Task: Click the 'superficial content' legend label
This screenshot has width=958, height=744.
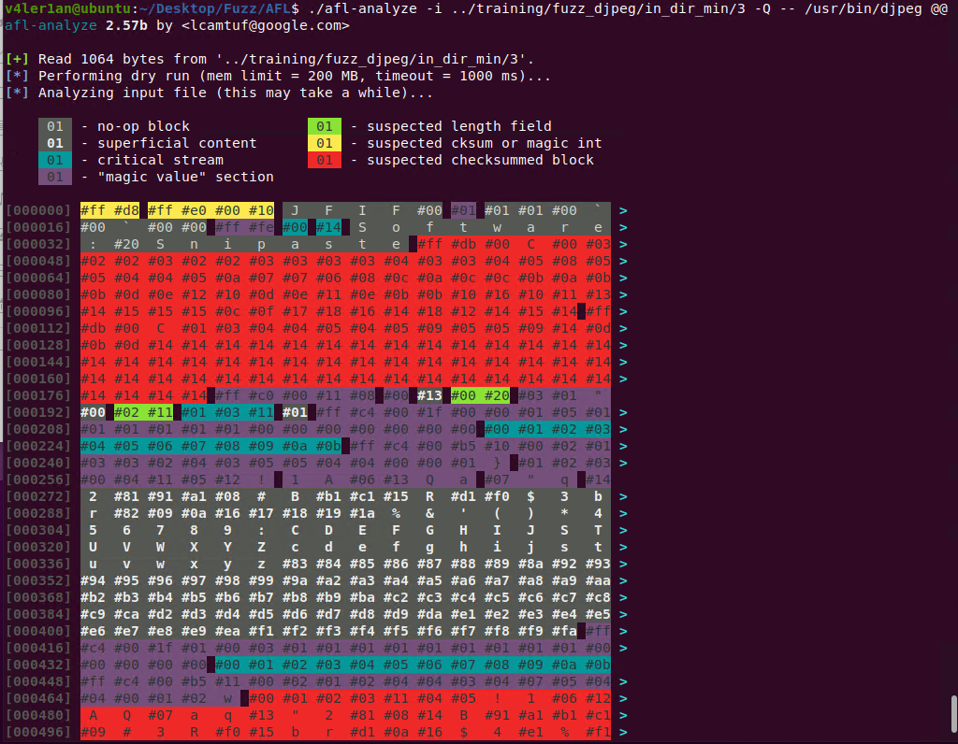Action: [177, 143]
